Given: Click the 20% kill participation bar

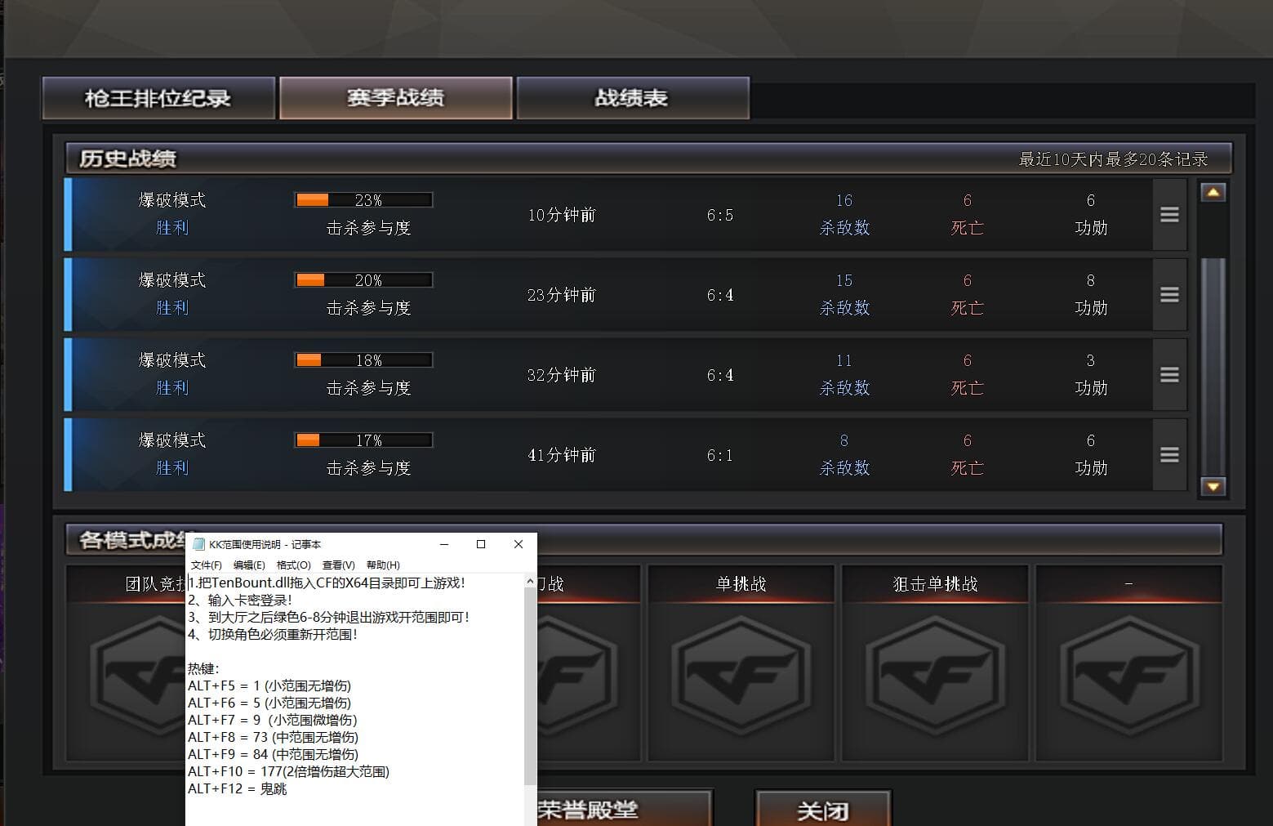Looking at the screenshot, I should click(363, 279).
